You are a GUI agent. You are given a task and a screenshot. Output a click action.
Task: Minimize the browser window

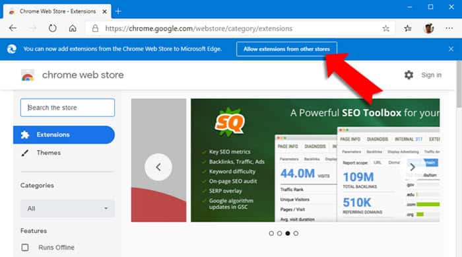[410, 7]
